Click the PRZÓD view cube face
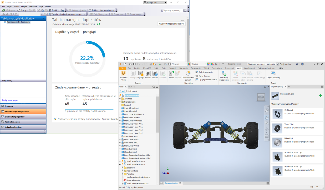The height and width of the screenshot is (190, 325). [261, 97]
